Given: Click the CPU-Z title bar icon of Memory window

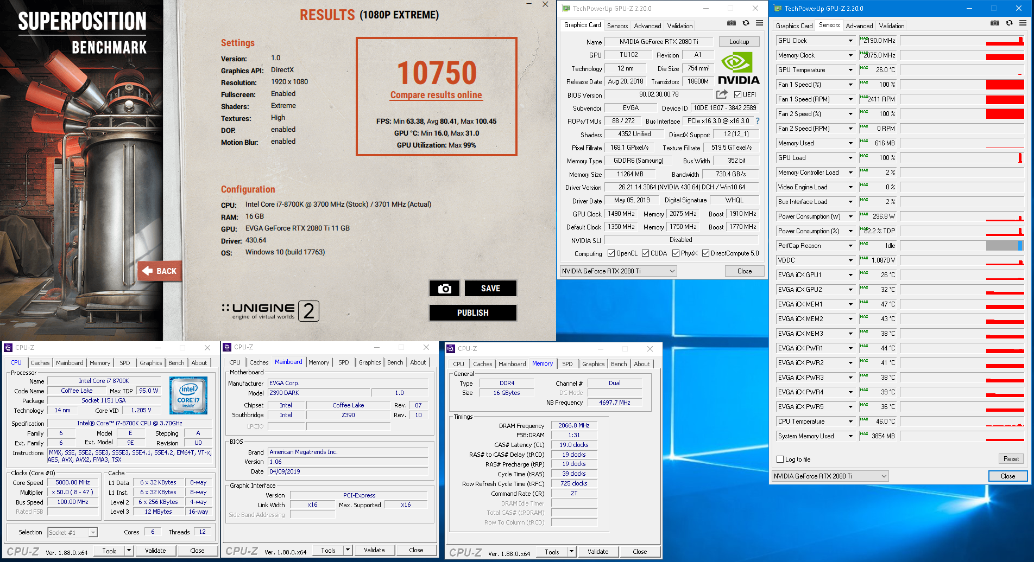Looking at the screenshot, I should click(x=451, y=349).
